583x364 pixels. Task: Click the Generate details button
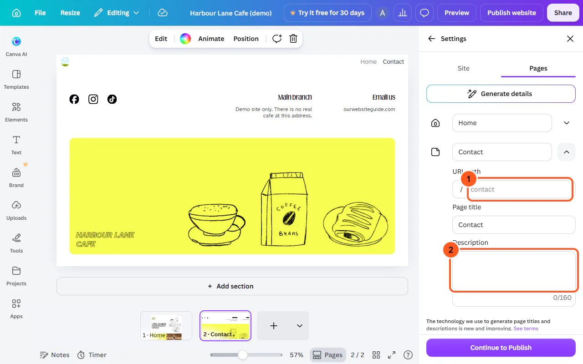pos(501,94)
